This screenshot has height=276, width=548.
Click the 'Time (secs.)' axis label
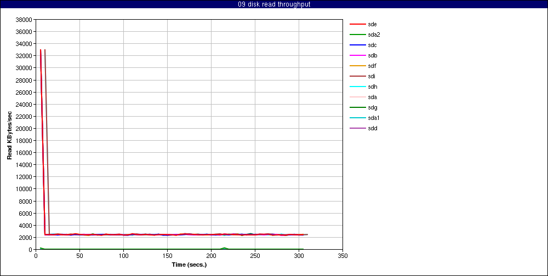click(x=189, y=265)
